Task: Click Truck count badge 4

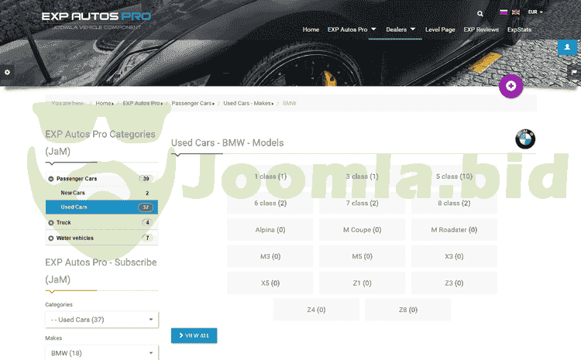Action: (147, 223)
